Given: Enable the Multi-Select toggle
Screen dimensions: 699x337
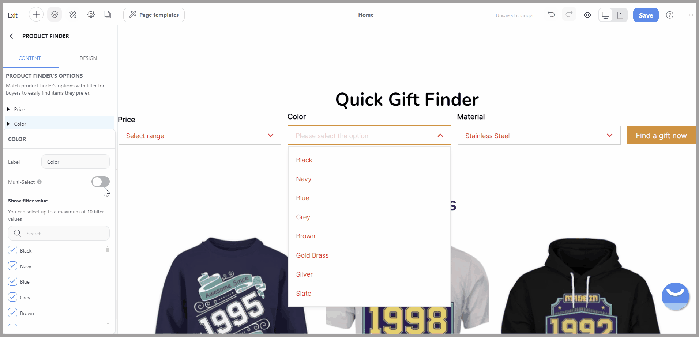Looking at the screenshot, I should (x=101, y=182).
